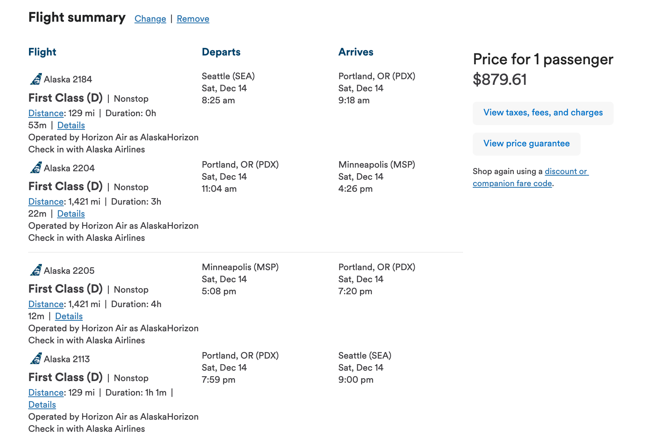This screenshot has height=443, width=662.
Task: Open View taxes, fees, and charges
Action: (543, 113)
